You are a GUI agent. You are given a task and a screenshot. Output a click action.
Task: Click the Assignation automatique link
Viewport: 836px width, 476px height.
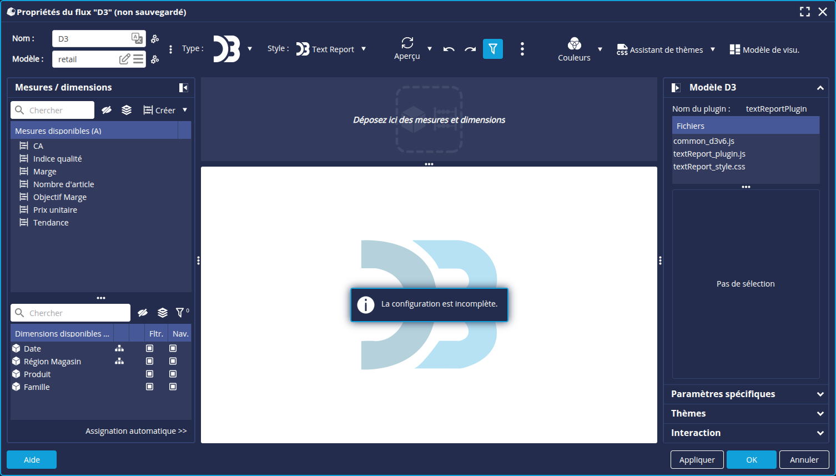pos(136,431)
